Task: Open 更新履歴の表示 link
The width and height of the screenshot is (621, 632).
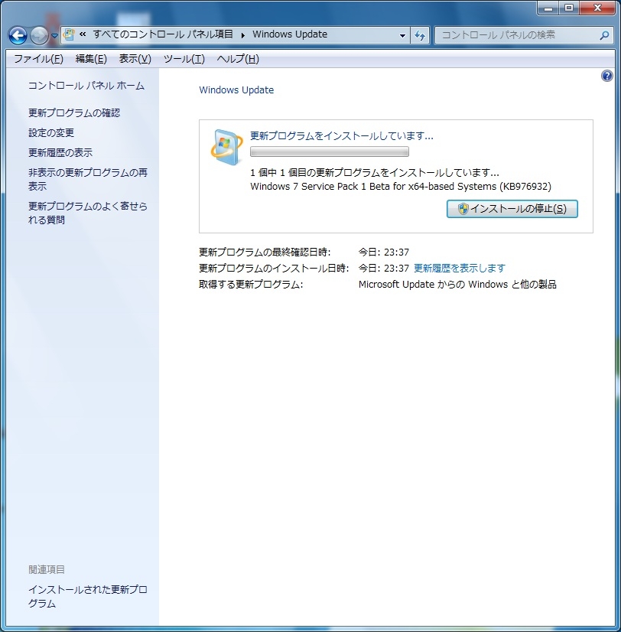Action: point(60,152)
